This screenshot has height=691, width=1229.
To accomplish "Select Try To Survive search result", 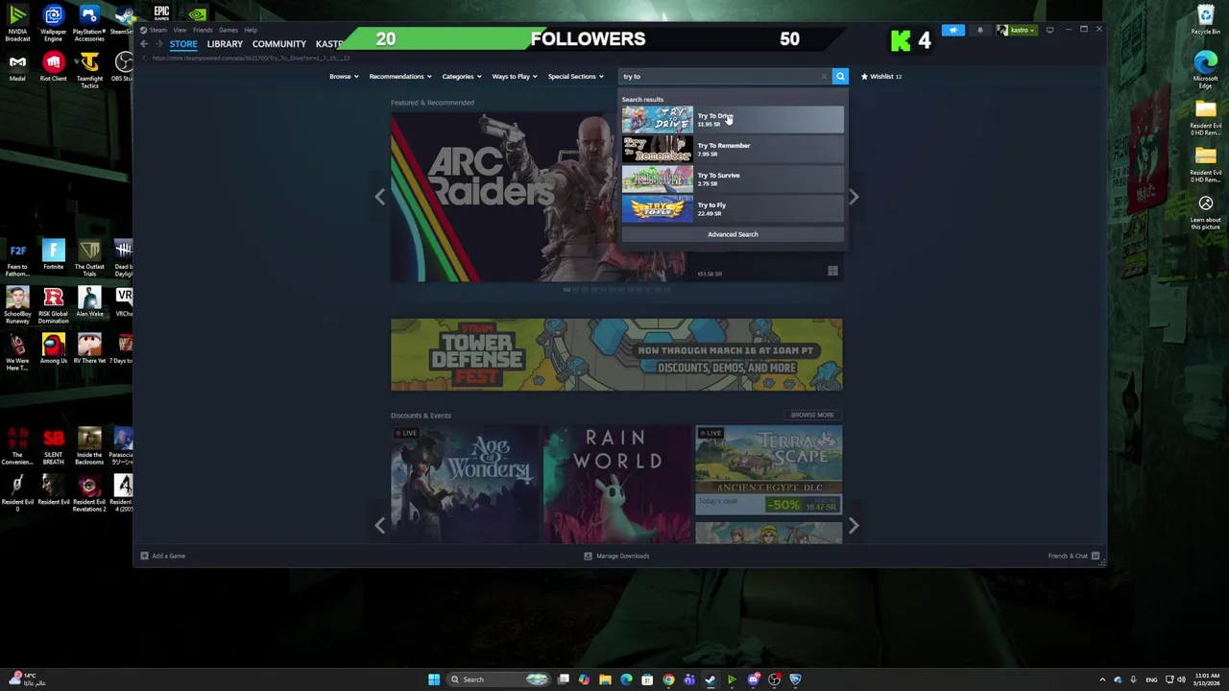I will coord(733,179).
